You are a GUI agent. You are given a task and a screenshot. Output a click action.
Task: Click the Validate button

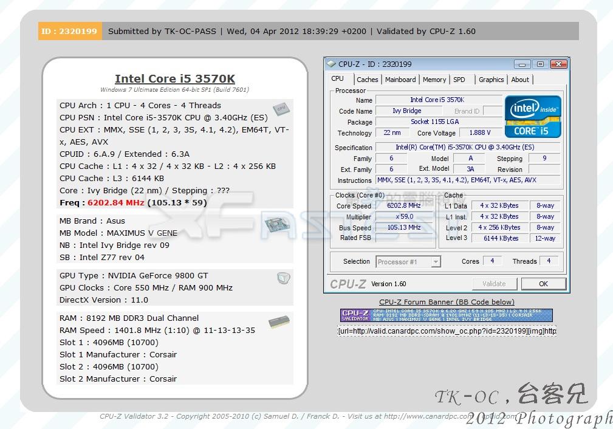[x=494, y=284]
